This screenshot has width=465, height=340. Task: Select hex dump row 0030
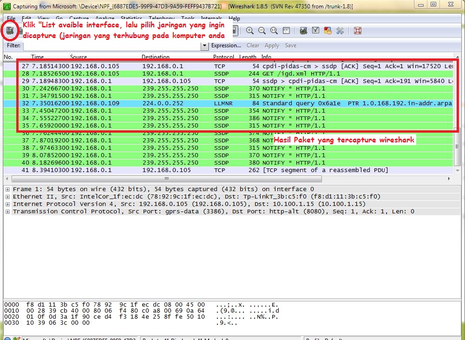121,323
